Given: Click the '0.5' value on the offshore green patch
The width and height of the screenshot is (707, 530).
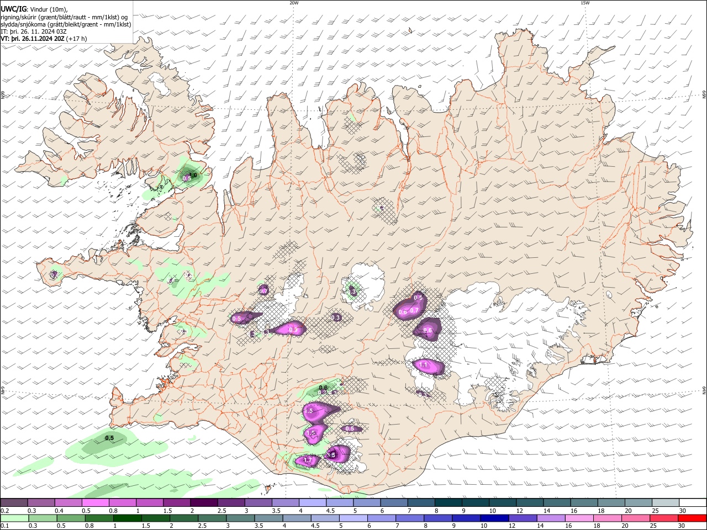Looking at the screenshot, I should 109,438.
